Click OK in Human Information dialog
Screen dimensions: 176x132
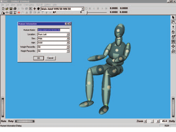point(39,58)
